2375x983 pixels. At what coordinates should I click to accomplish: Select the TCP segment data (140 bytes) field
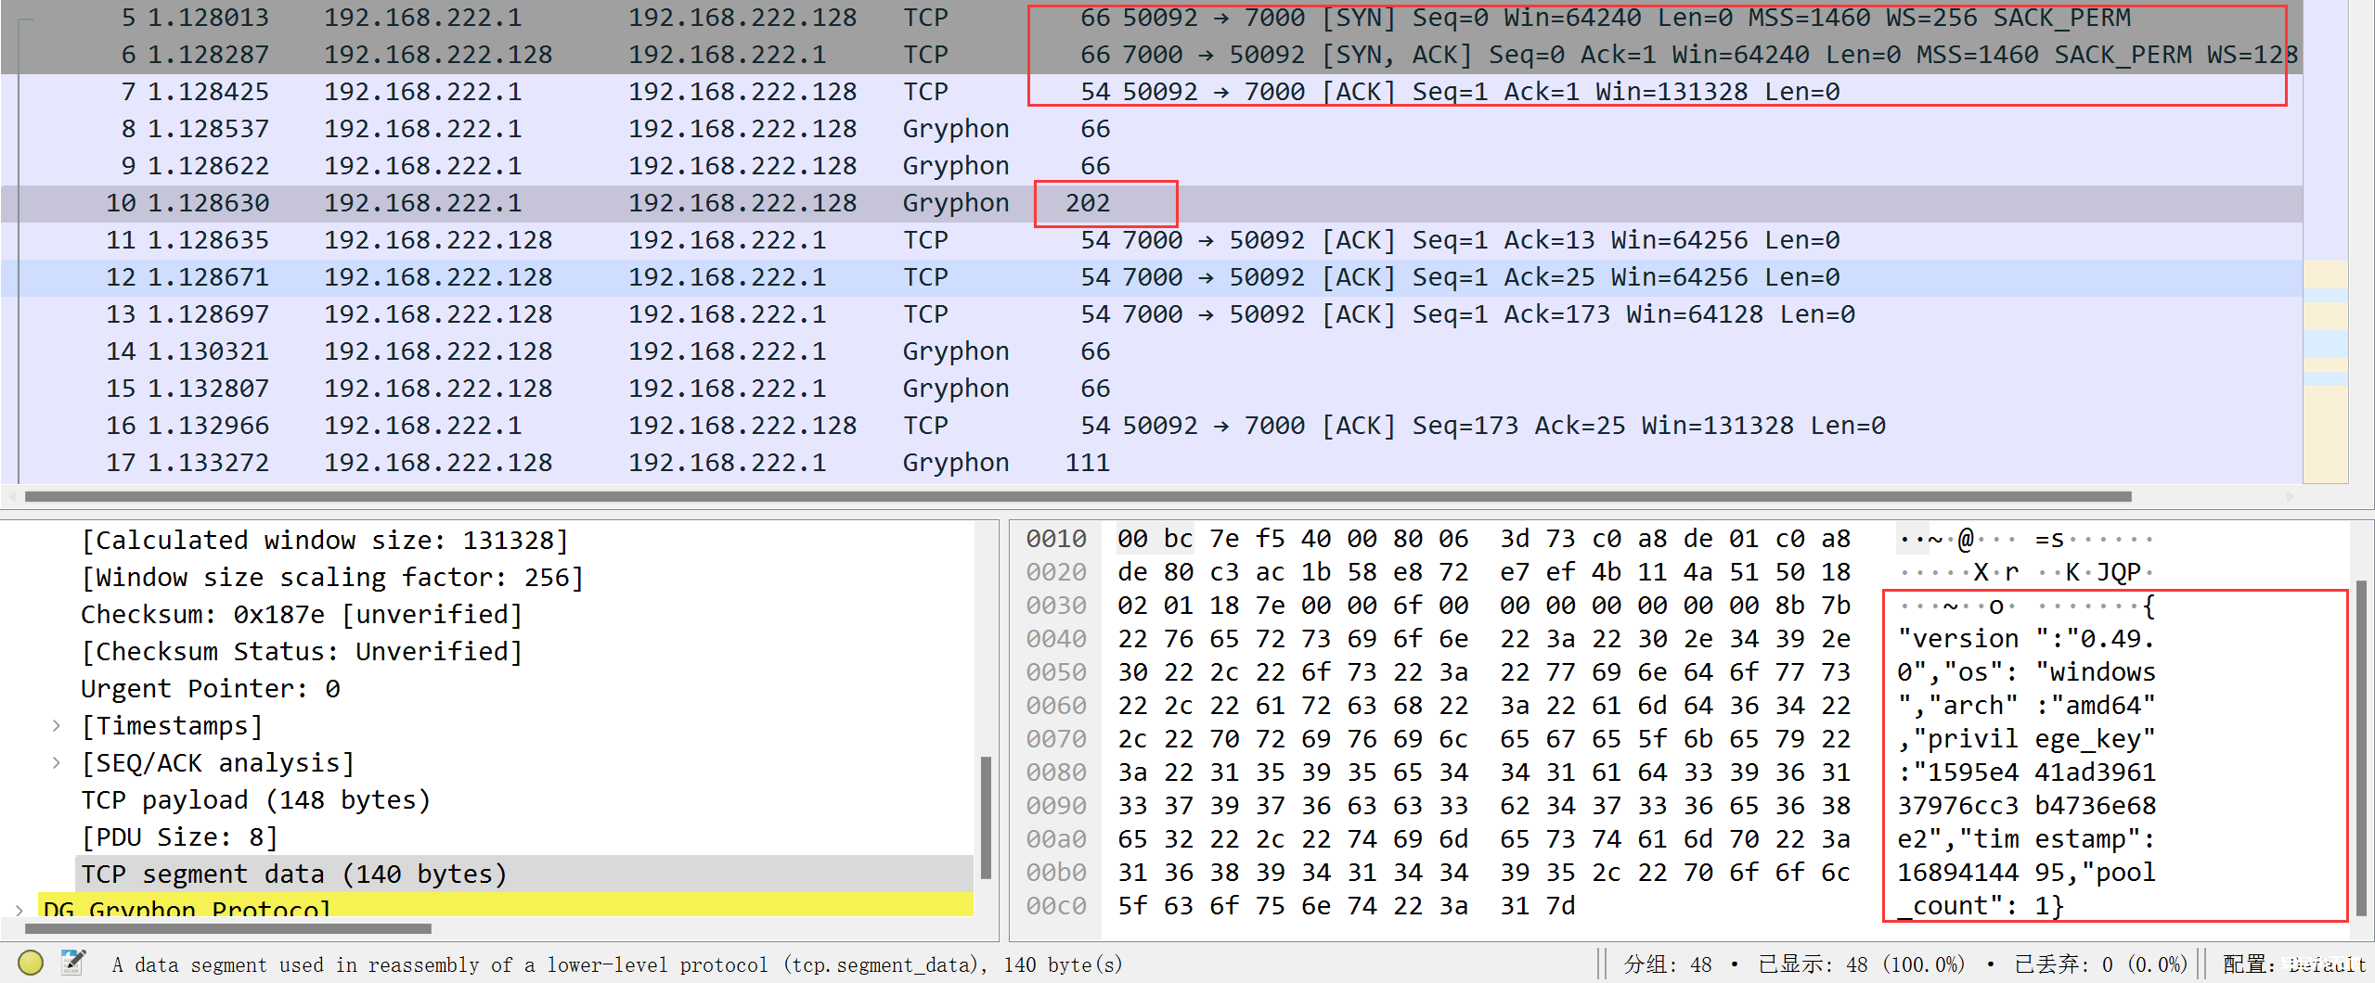click(293, 874)
